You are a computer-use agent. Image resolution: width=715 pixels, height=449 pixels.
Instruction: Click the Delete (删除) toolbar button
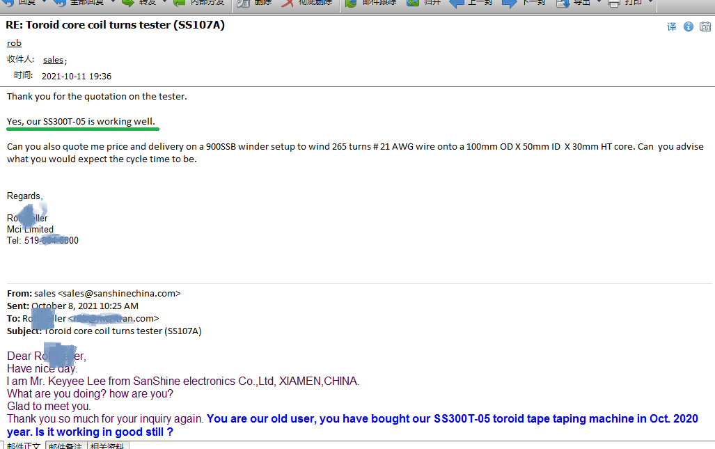[254, 3]
